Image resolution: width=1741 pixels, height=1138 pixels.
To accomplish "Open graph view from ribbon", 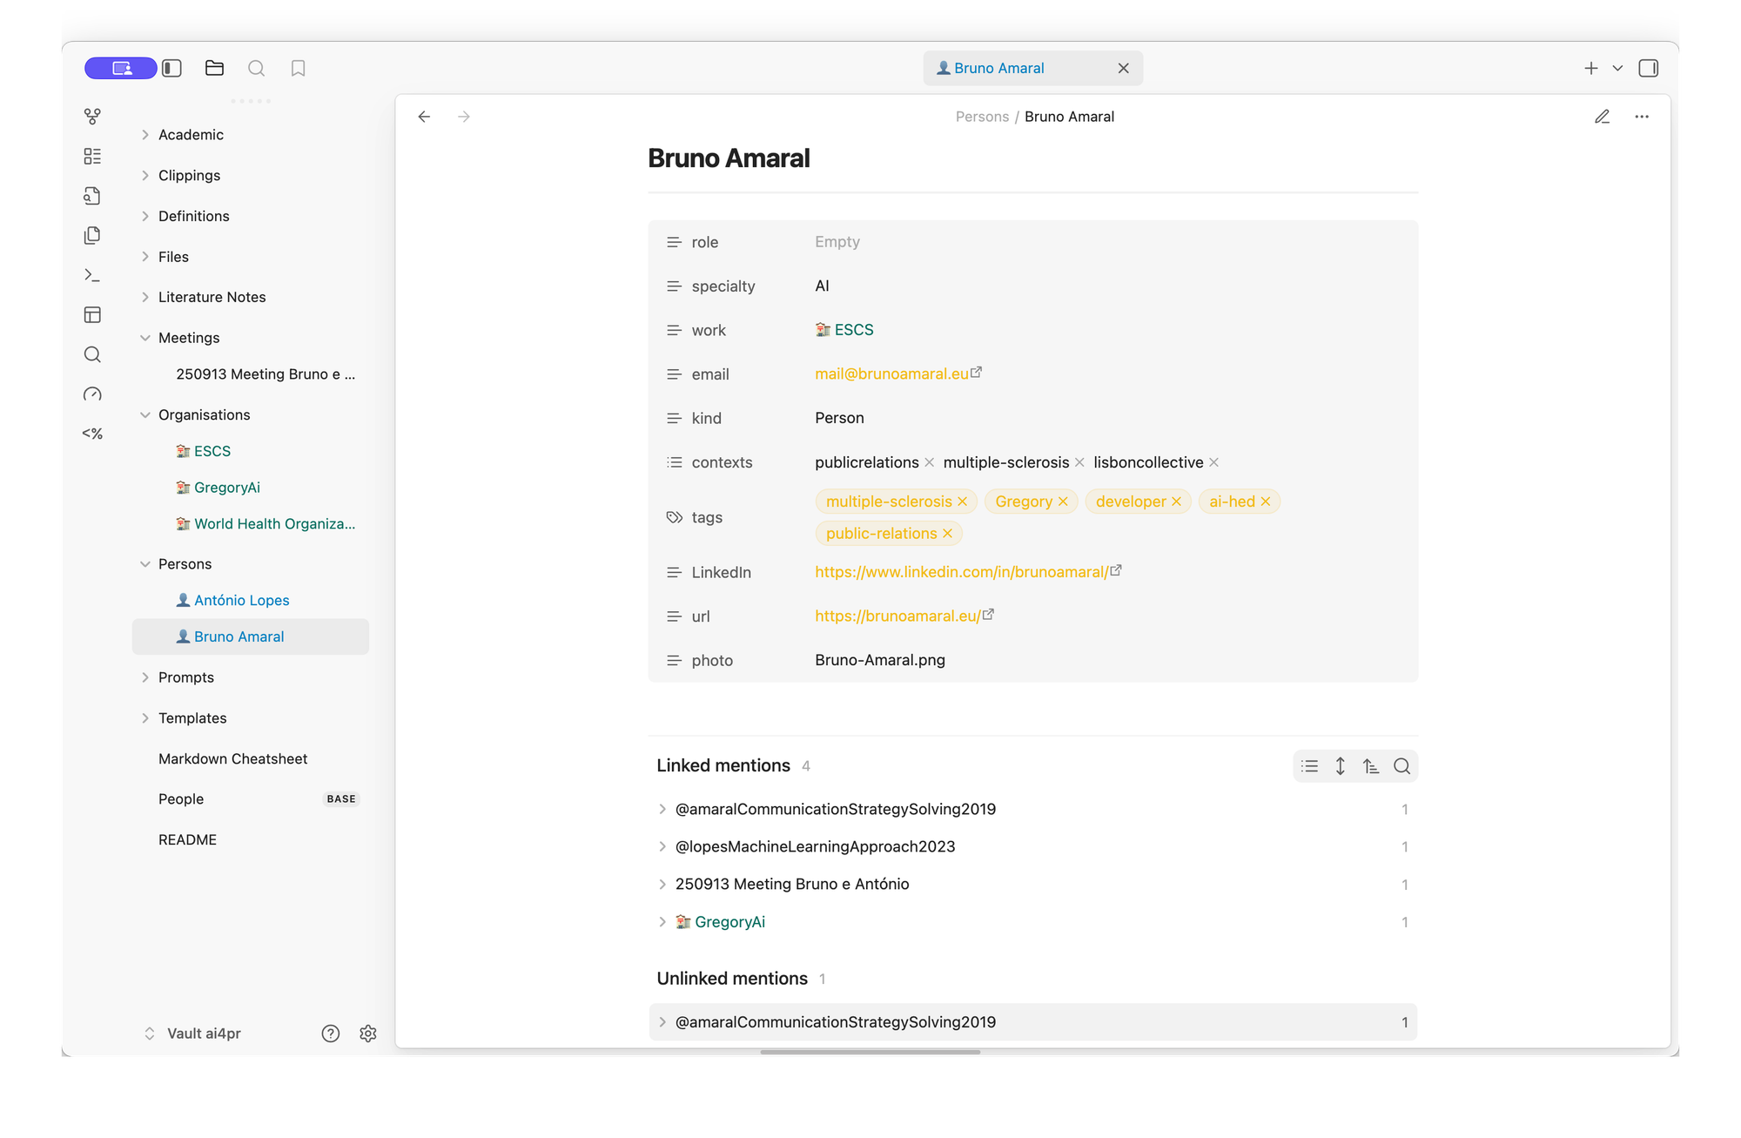I will 92,116.
